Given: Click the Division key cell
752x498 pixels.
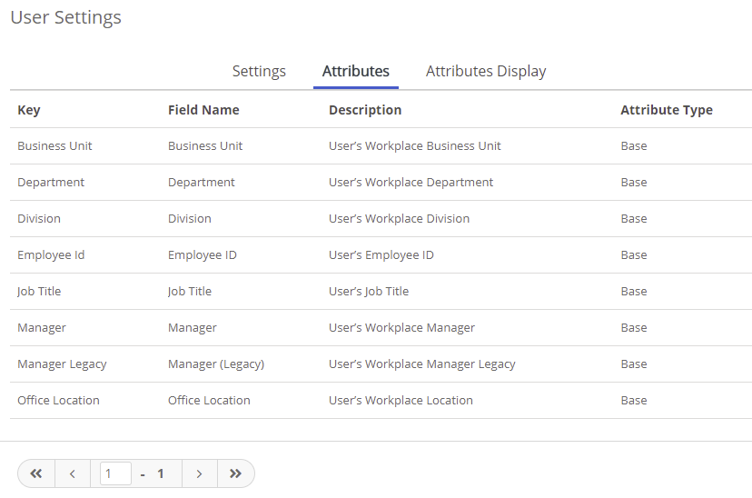Looking at the screenshot, I should point(39,219).
